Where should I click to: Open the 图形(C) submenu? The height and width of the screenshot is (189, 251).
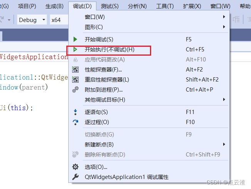pos(149,27)
